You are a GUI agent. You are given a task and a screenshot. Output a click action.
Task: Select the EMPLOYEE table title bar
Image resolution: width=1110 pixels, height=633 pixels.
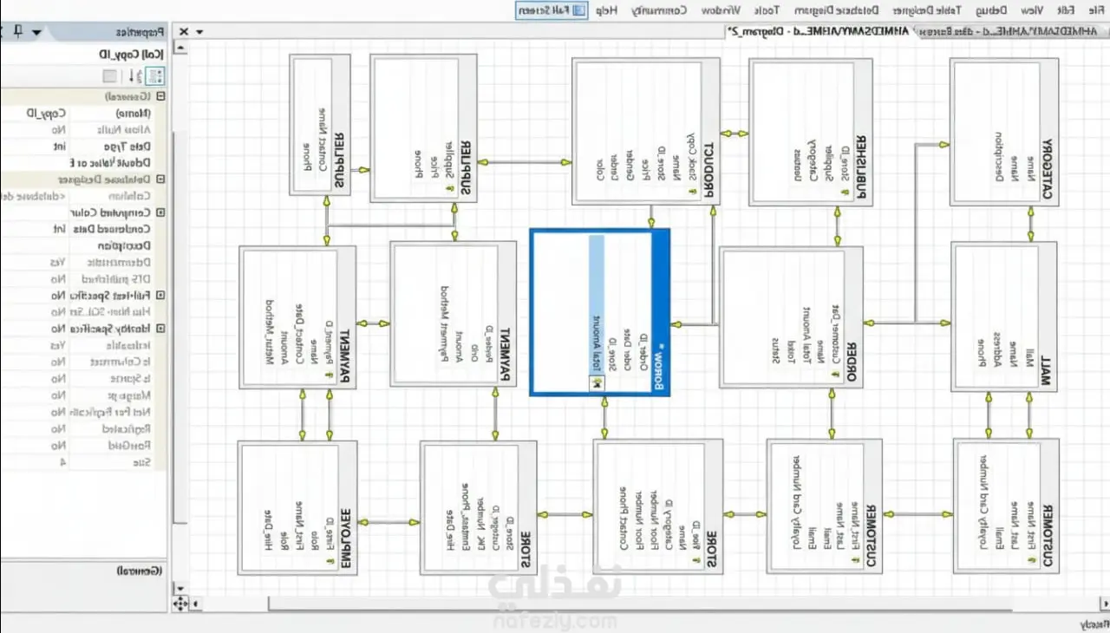point(346,506)
